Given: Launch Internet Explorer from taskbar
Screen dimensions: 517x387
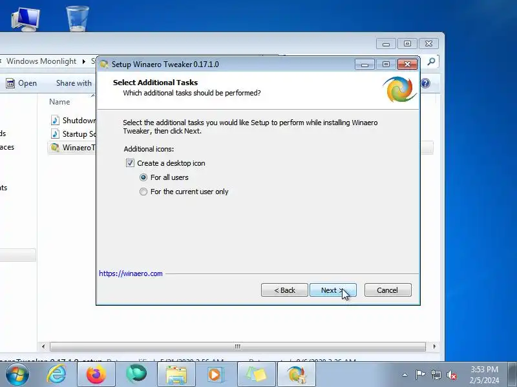Looking at the screenshot, I should point(56,374).
